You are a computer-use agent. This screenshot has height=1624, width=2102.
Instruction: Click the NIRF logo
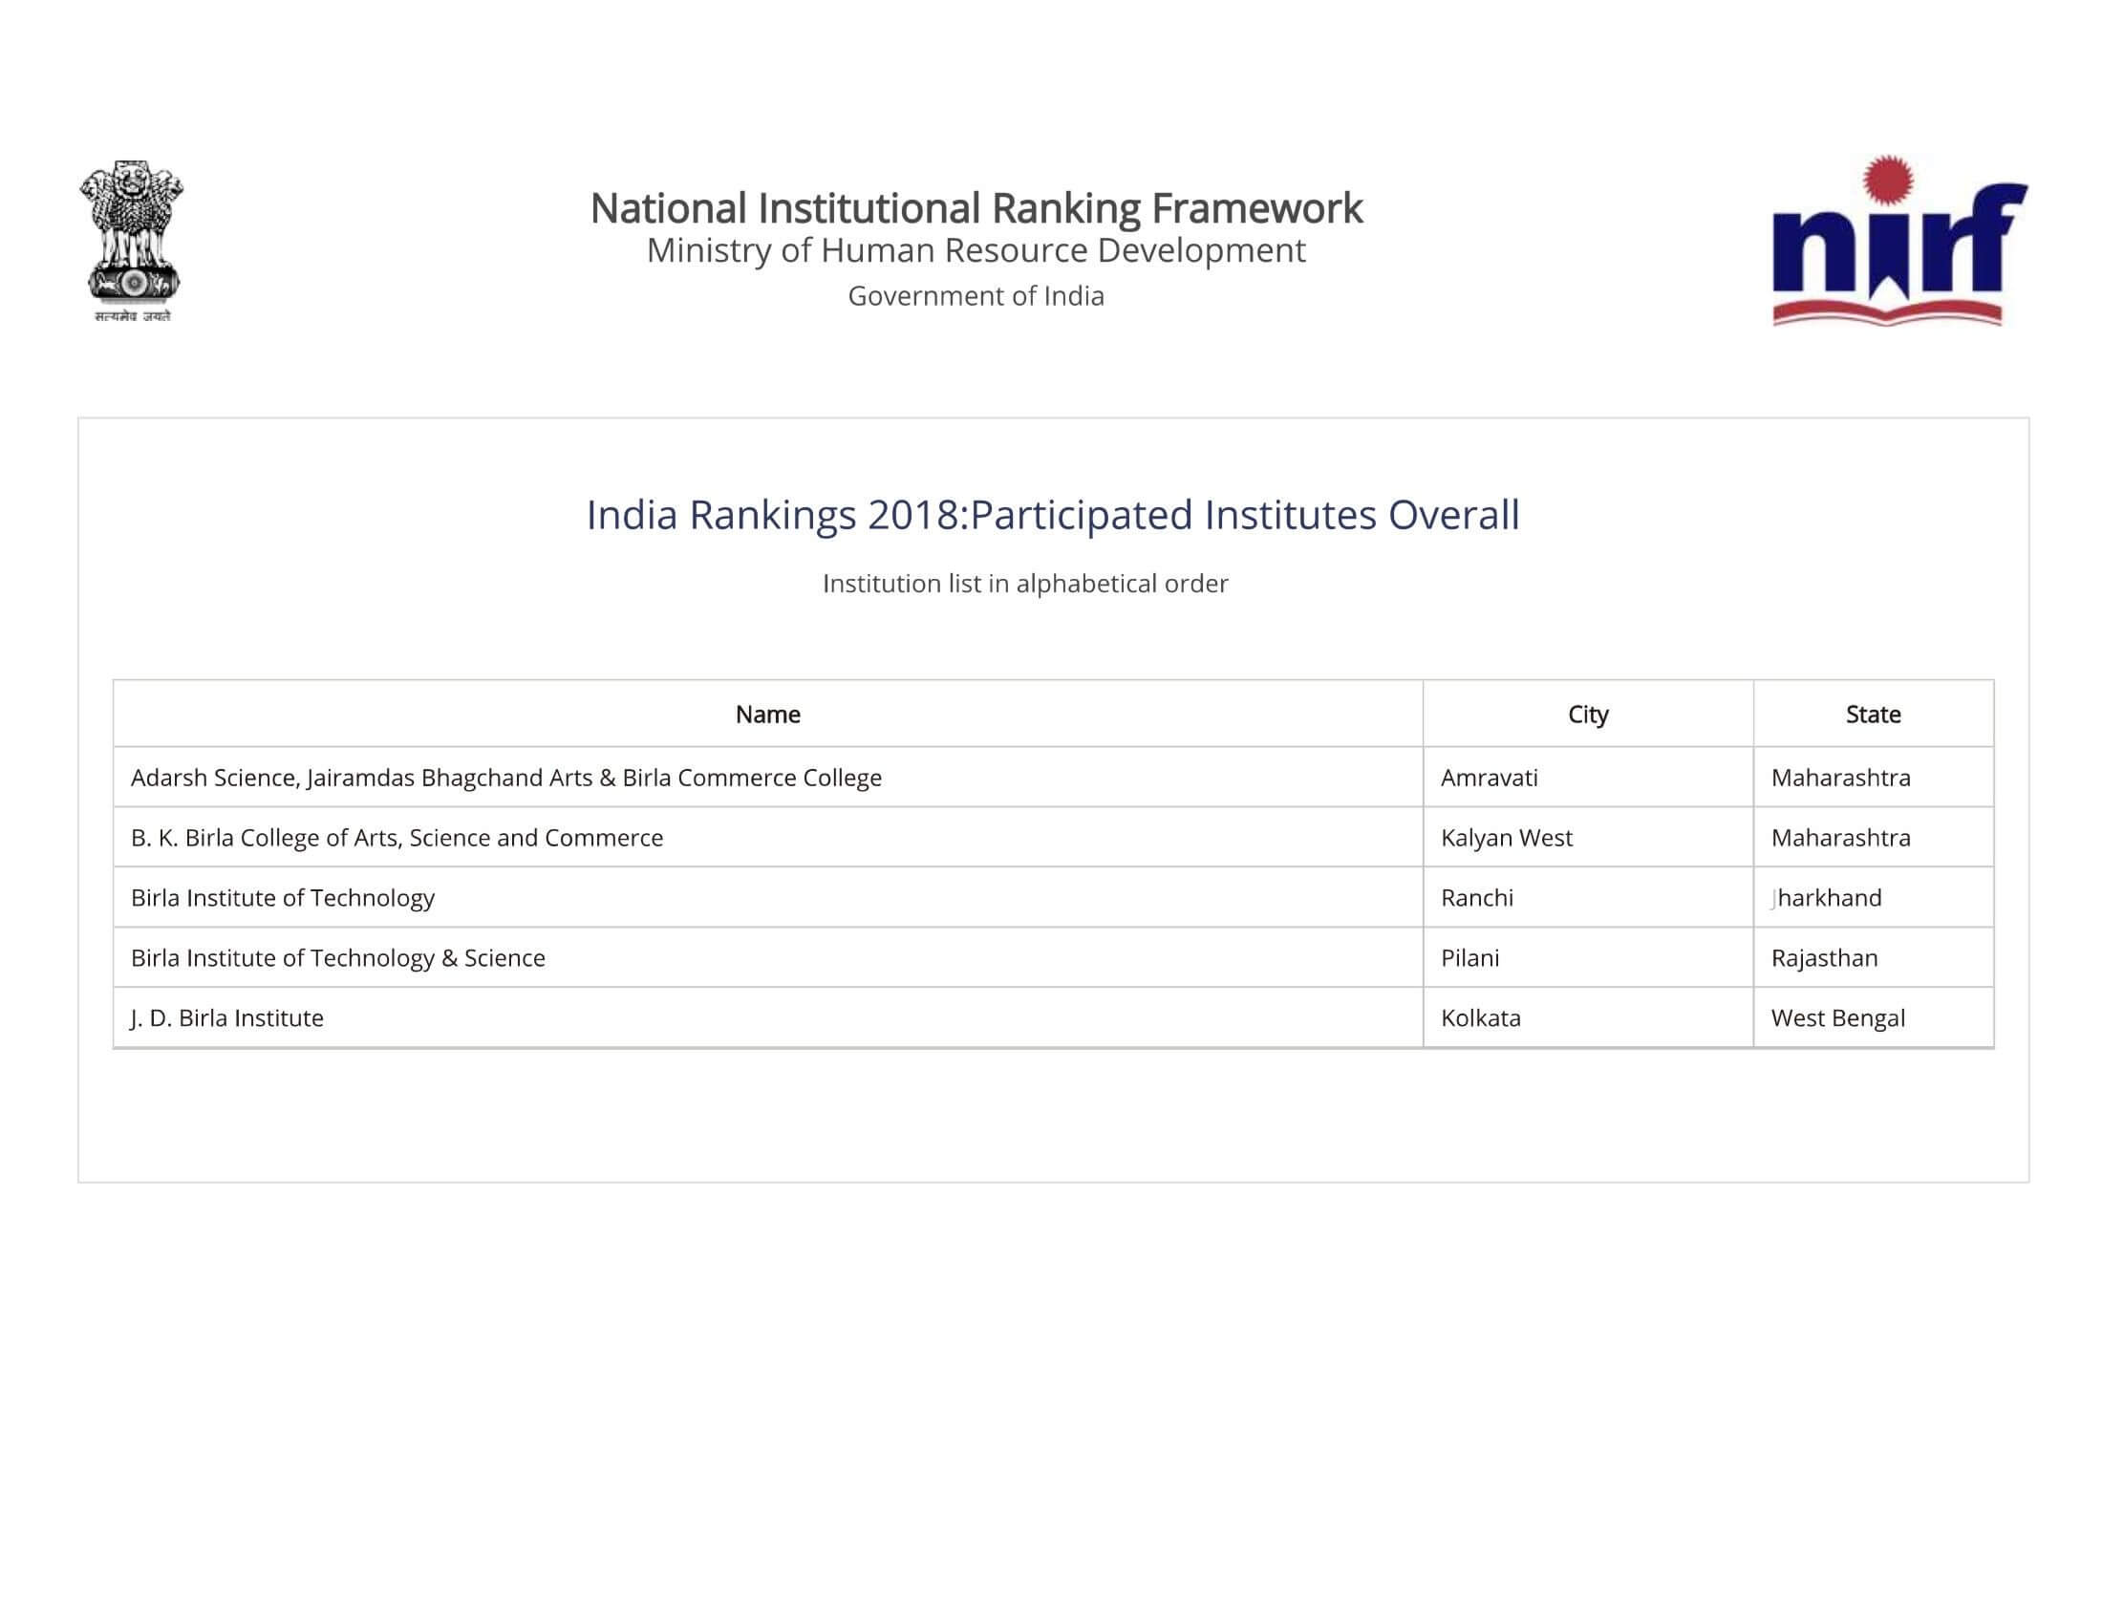(x=1898, y=242)
